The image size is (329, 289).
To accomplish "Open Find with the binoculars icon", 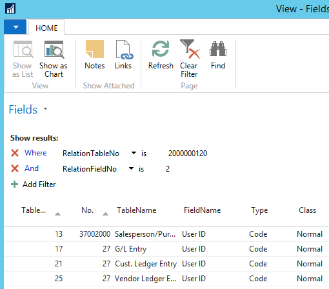I will tap(218, 49).
